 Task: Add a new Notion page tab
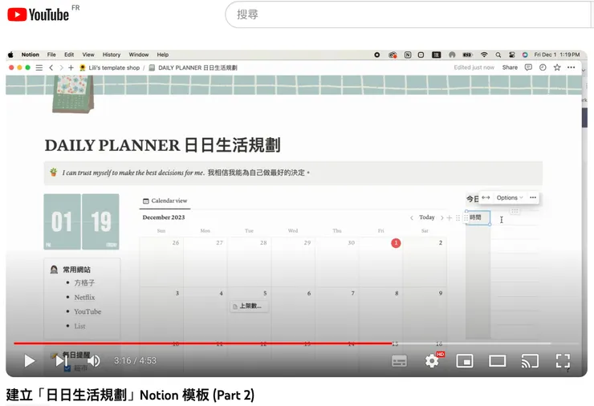click(71, 67)
